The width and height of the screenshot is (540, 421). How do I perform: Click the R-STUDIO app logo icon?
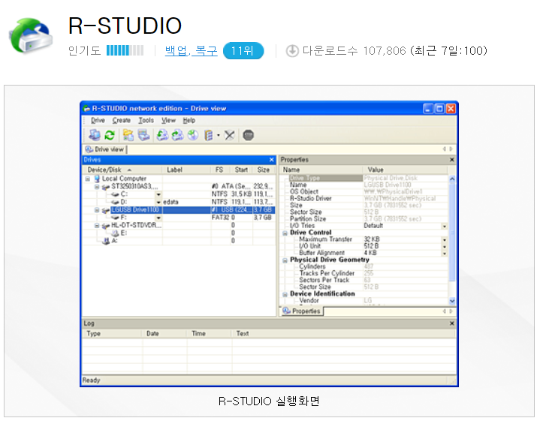point(31,36)
